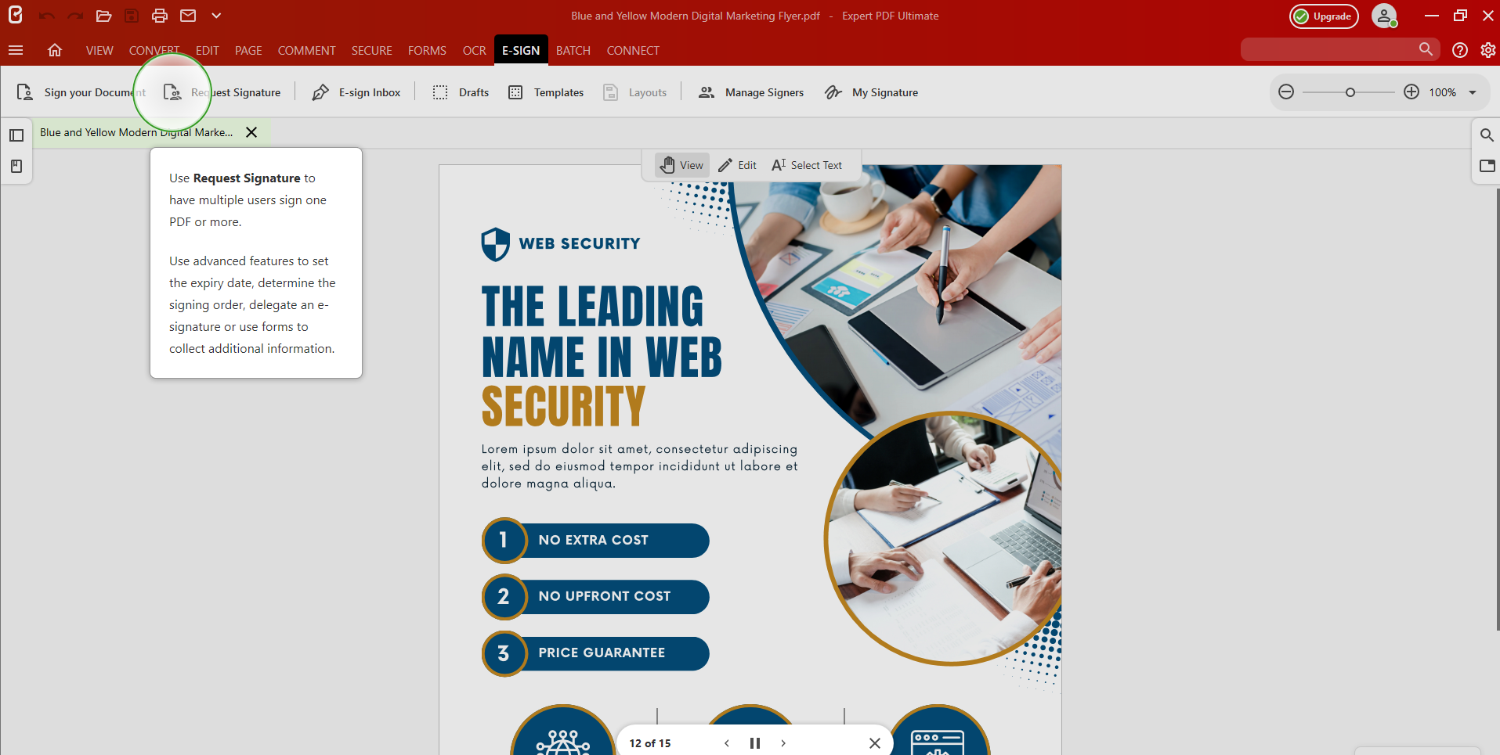
Task: Activate the View hand tool
Action: [x=681, y=164]
